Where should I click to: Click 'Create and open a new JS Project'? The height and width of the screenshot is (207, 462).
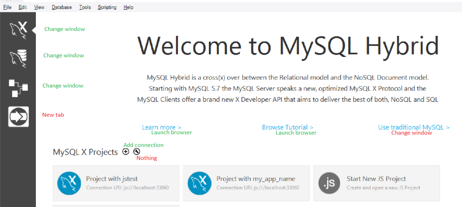pos(384,188)
